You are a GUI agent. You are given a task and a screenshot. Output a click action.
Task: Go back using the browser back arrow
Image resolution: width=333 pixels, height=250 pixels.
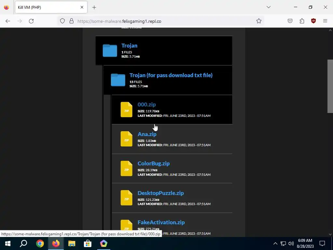[8, 21]
